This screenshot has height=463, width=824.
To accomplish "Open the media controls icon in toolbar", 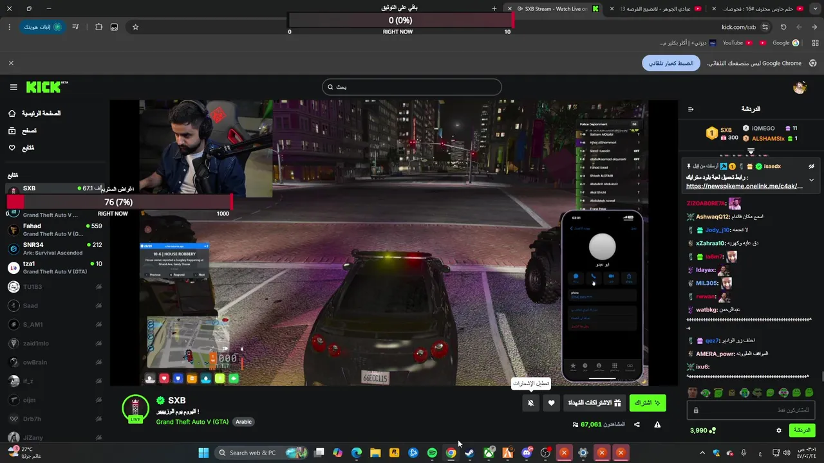I will click(76, 27).
